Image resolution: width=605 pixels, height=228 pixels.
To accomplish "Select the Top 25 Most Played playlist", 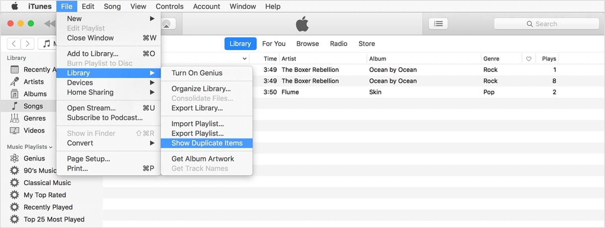I will 54,219.
